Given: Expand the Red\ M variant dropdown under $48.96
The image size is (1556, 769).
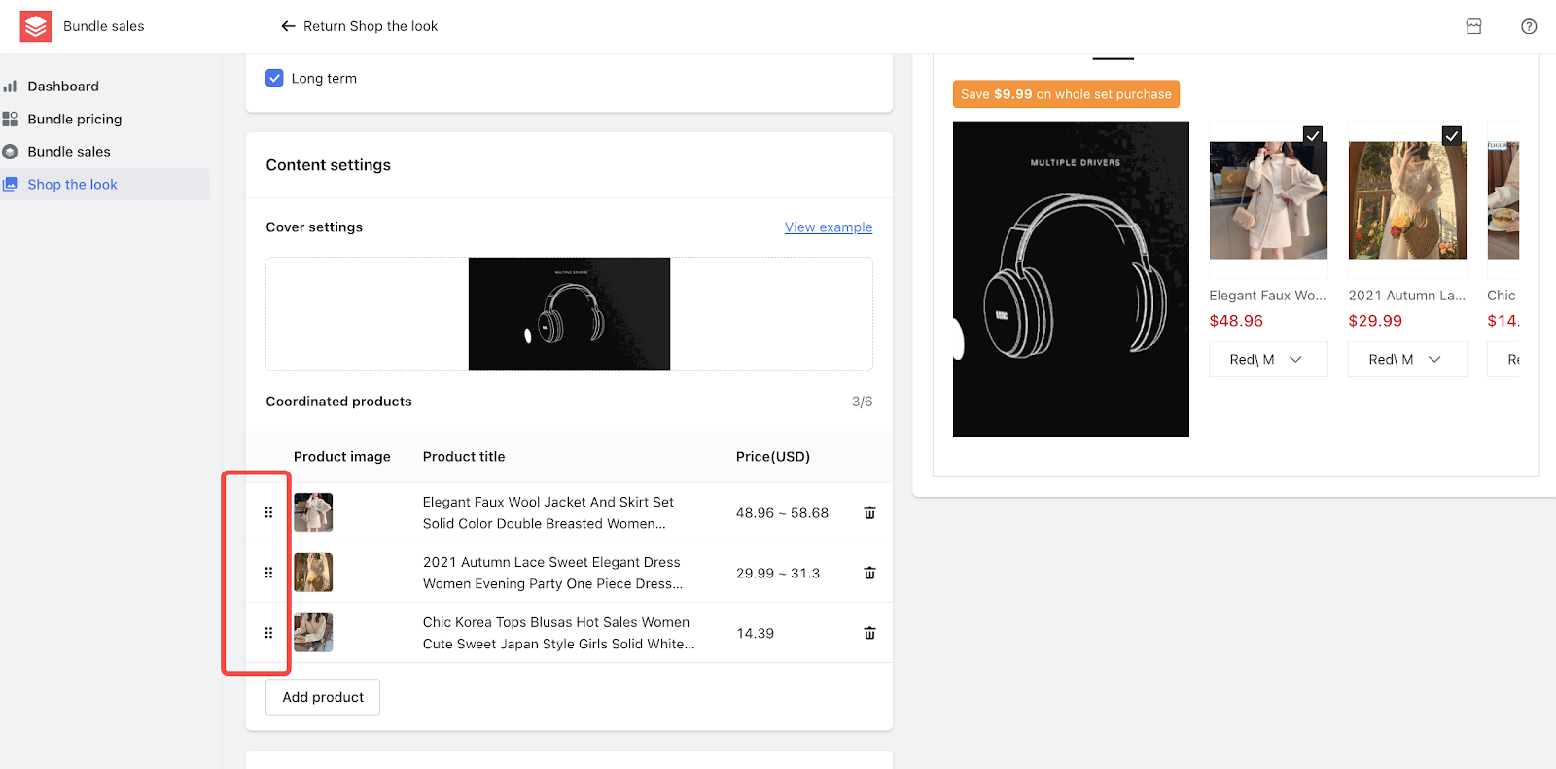Looking at the screenshot, I should pos(1268,359).
